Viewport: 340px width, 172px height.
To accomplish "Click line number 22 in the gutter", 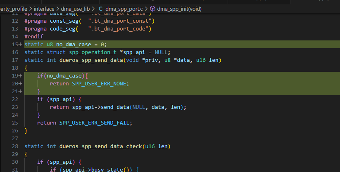I will tap(15, 99).
